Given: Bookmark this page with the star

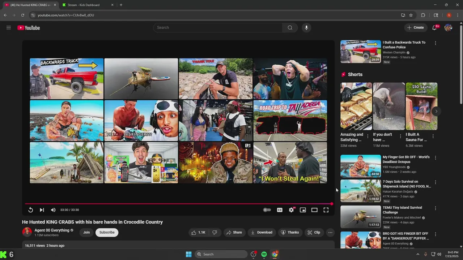Looking at the screenshot, I should (411, 15).
